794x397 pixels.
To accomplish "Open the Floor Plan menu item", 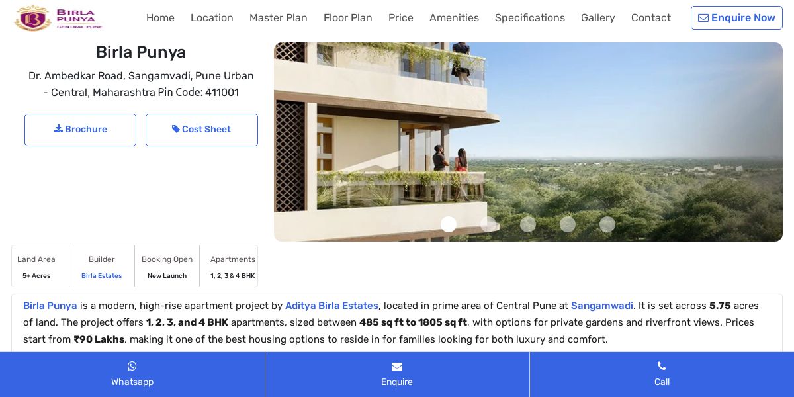I will click(348, 18).
